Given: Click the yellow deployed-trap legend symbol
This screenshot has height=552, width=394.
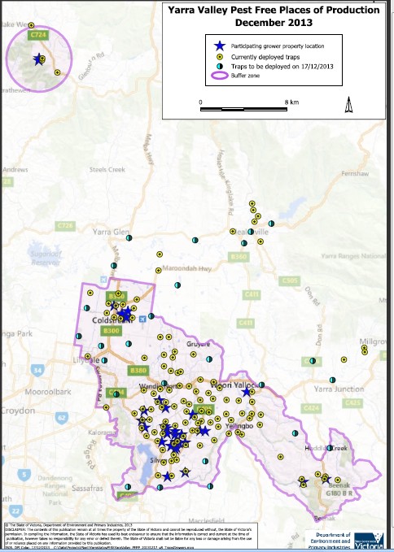Looking at the screenshot, I should [x=220, y=57].
